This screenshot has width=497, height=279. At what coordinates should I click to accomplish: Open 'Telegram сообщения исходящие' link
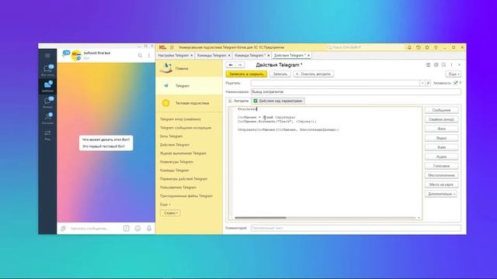pos(186,128)
